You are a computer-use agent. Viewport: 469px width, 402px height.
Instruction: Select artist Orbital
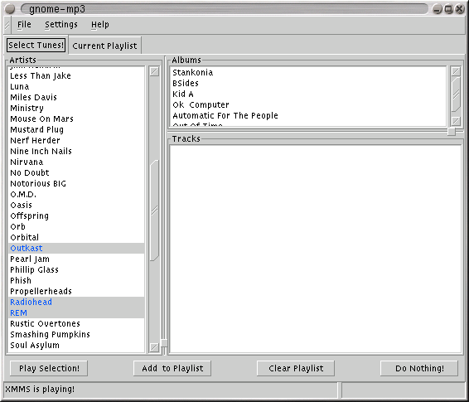76,238
